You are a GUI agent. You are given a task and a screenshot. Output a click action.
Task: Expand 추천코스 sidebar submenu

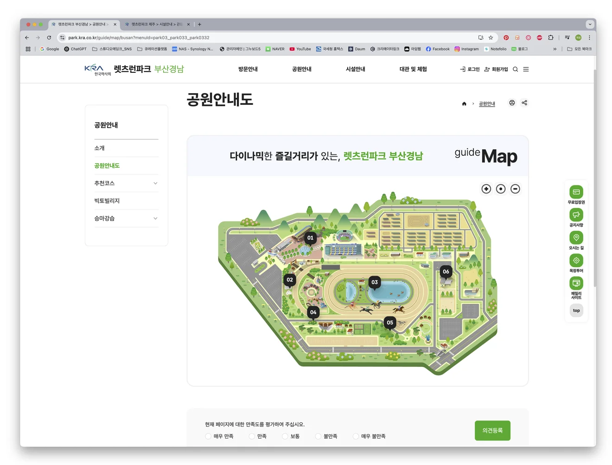[x=155, y=183]
